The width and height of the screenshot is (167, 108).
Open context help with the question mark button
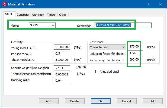tap(148, 4)
